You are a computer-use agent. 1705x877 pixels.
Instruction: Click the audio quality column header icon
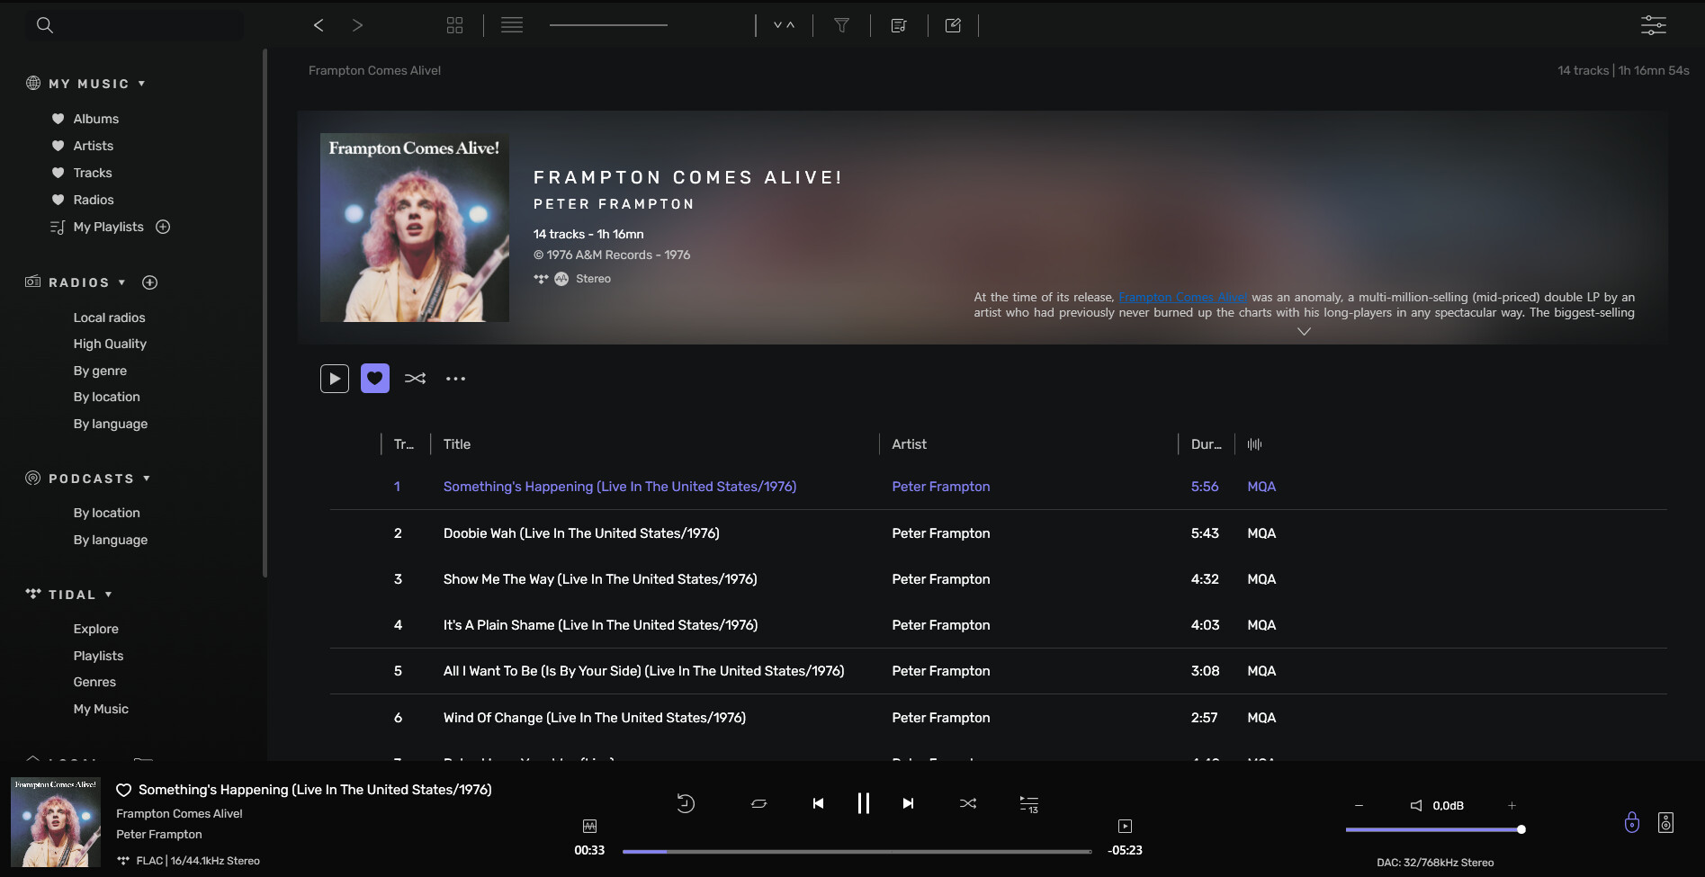tap(1255, 444)
